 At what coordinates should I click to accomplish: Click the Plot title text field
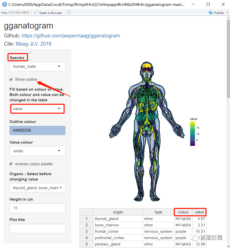click(37, 228)
